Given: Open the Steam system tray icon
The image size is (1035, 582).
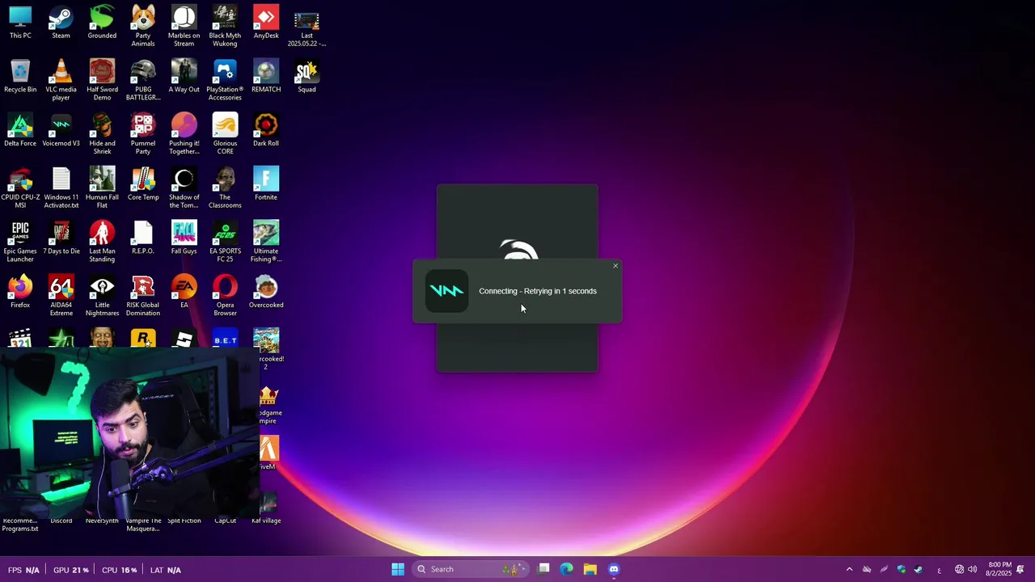Looking at the screenshot, I should [919, 569].
